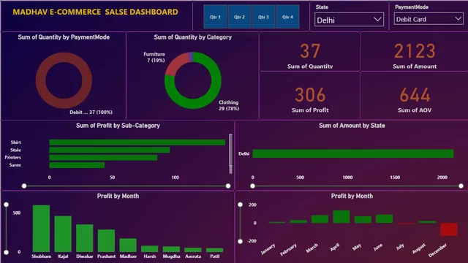Click the Madhav profit bar

(x=128, y=245)
